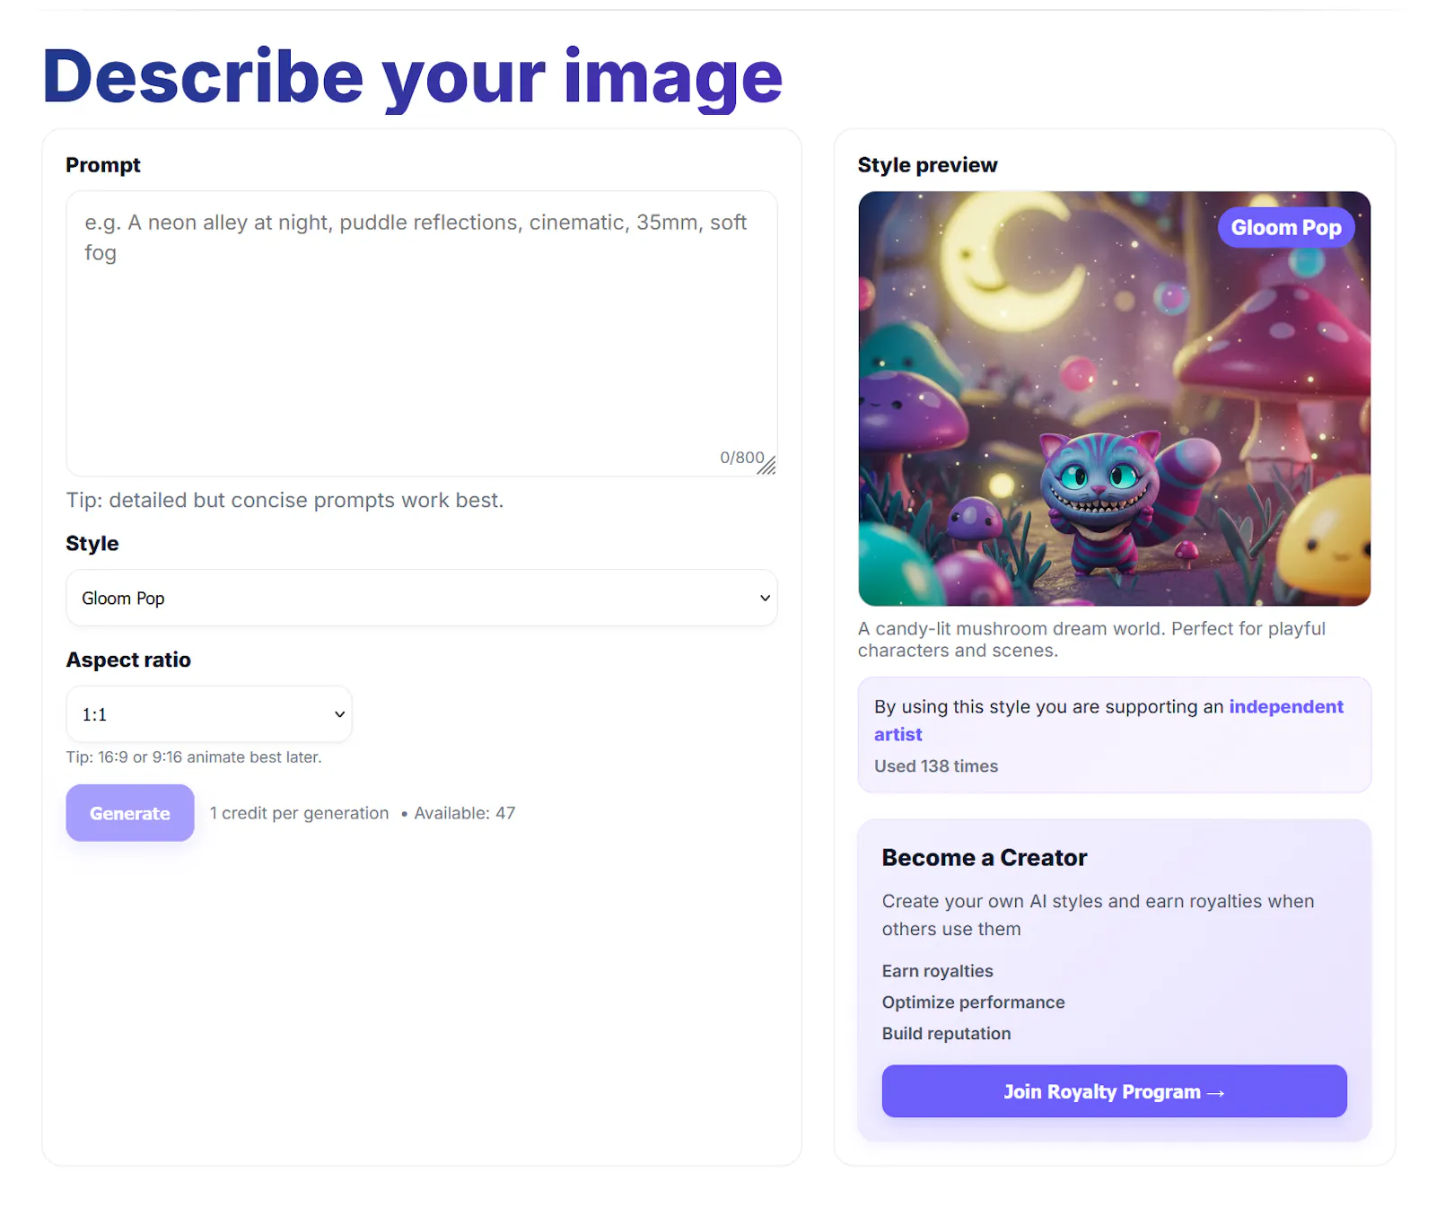Click the Gloom Pop badge on preview
This screenshot has height=1207, width=1436.
[1285, 228]
